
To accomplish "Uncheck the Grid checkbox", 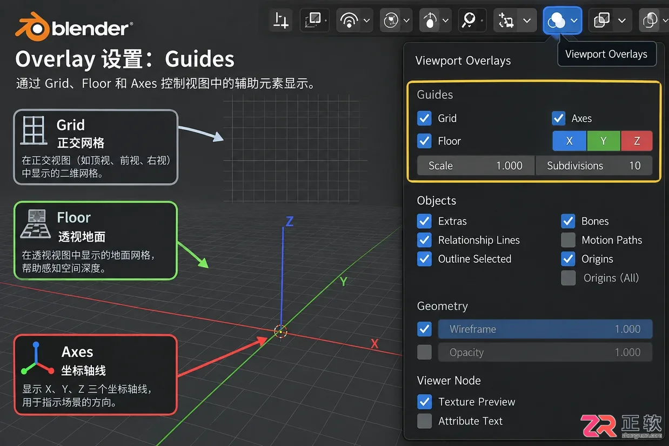I will click(424, 118).
